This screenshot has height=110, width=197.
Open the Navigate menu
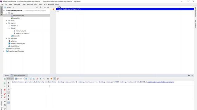[x=17, y=4]
